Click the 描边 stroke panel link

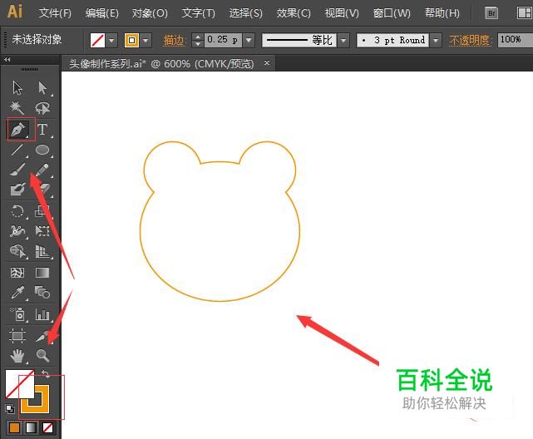tap(174, 40)
